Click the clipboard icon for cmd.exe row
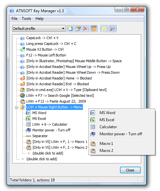The width and height of the screenshot is (160, 191). click(x=22, y=90)
